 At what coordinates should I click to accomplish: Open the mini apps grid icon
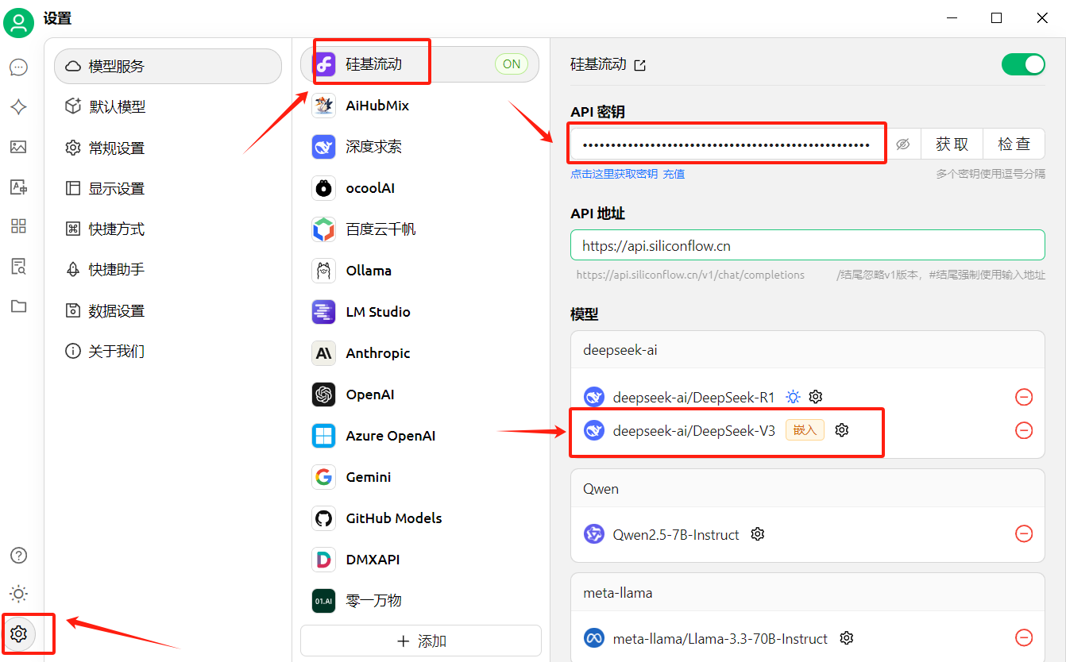[18, 226]
